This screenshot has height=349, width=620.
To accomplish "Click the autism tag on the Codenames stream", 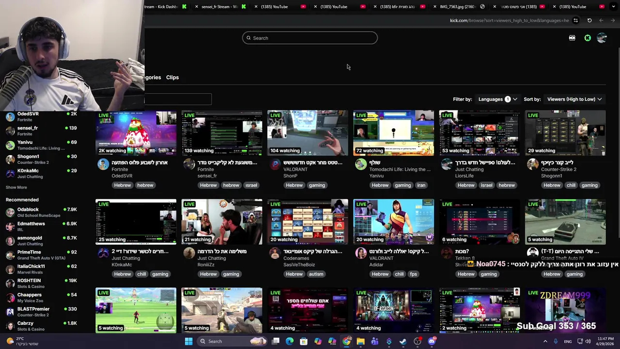I will pyautogui.click(x=316, y=274).
